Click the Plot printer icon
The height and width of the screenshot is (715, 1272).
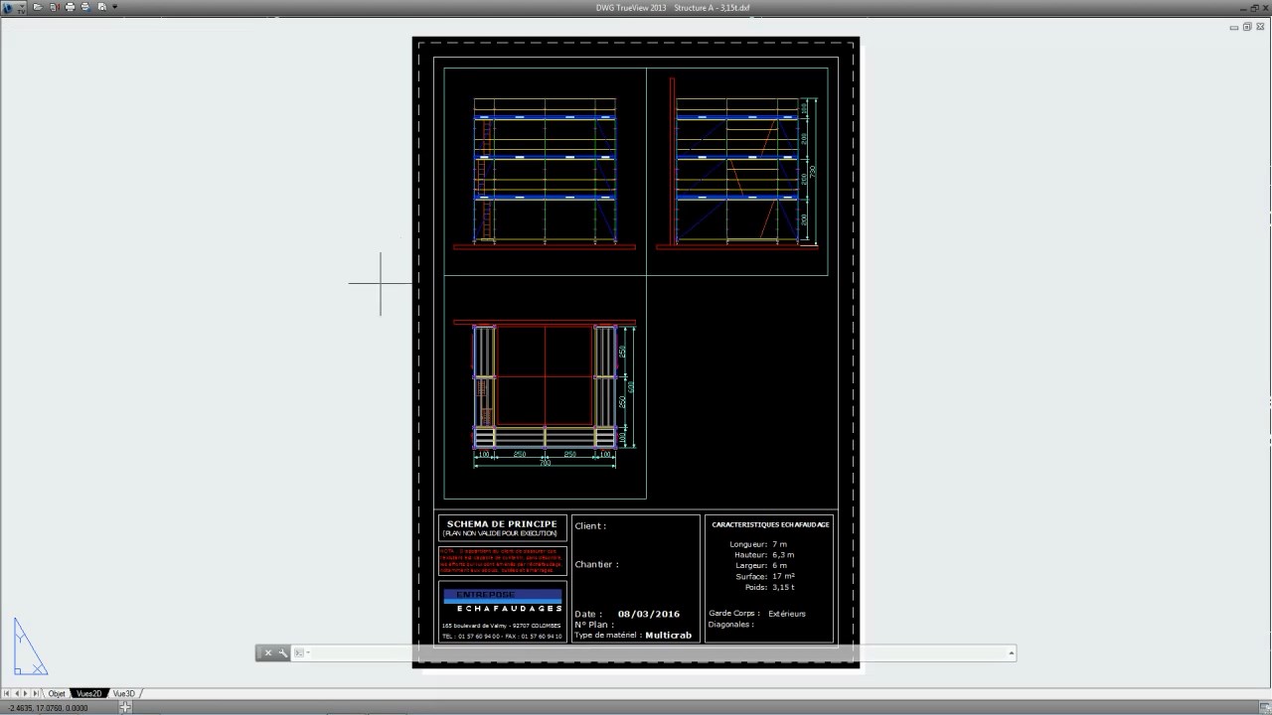(70, 7)
